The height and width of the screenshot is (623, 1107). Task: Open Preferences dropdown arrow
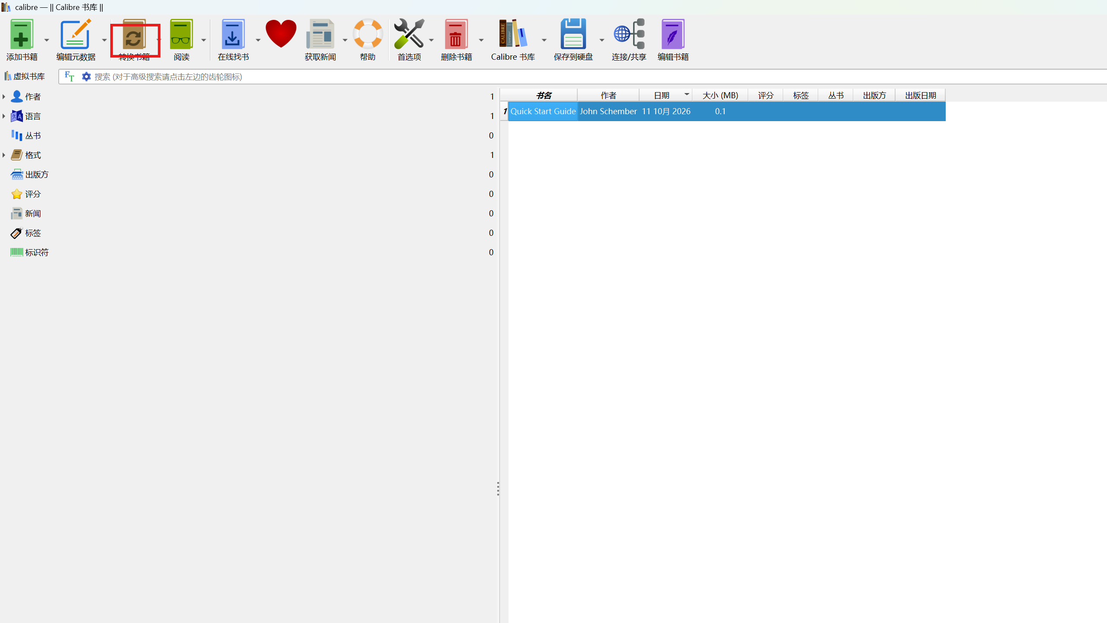pos(431,40)
